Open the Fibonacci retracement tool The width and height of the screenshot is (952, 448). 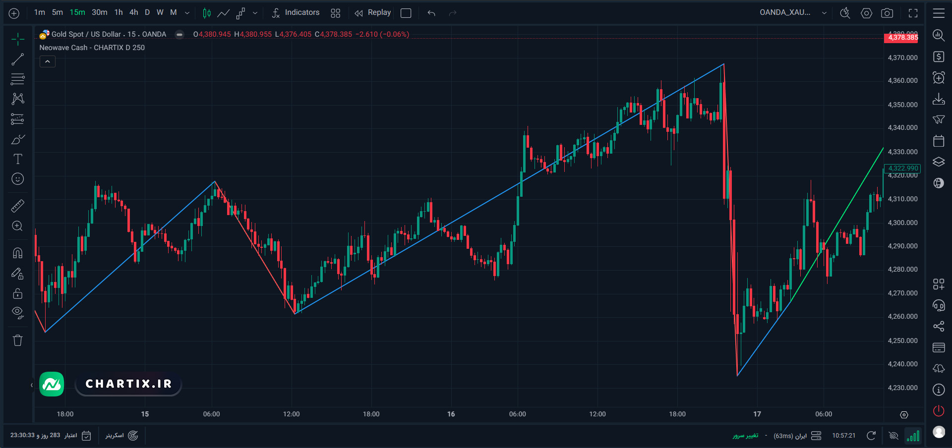[x=18, y=79]
